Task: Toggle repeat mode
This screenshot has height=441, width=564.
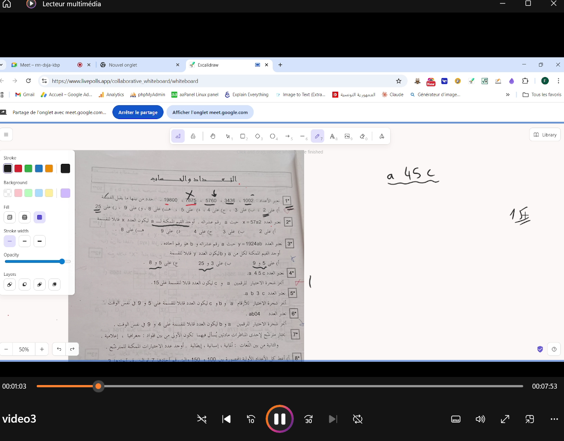Action: [357, 419]
